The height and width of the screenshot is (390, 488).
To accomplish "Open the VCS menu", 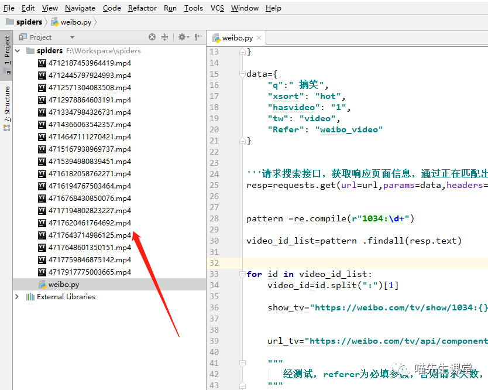I will [217, 8].
